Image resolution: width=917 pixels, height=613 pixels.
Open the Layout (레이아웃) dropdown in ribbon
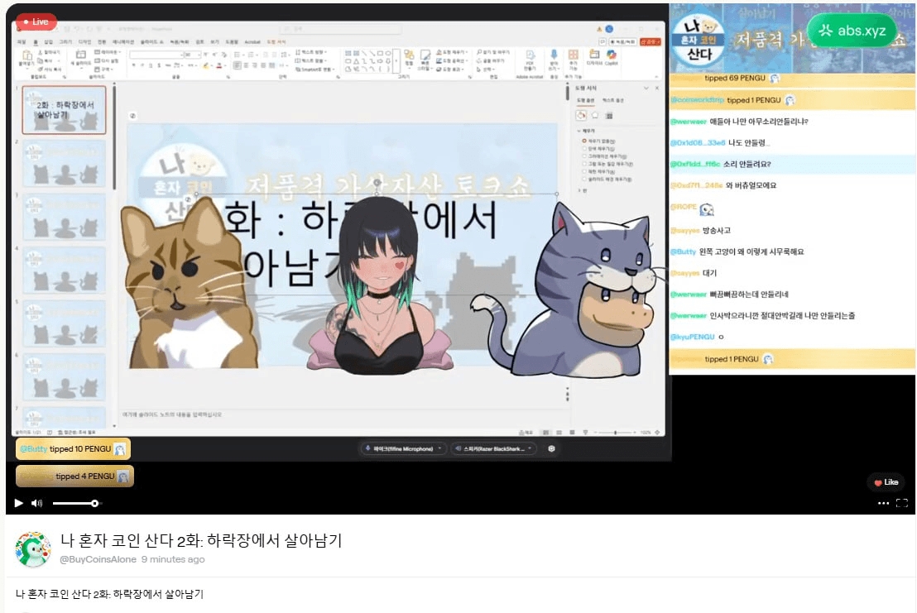[x=107, y=52]
